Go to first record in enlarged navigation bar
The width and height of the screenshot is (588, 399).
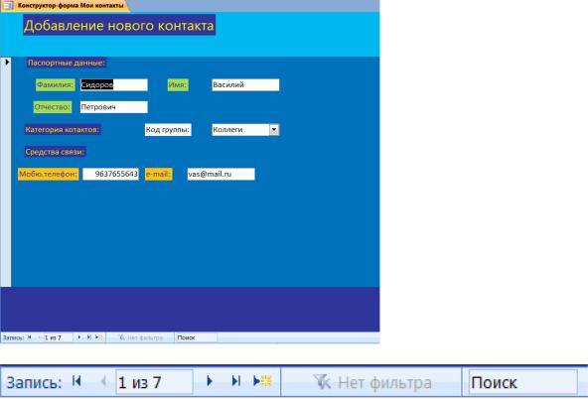(x=76, y=381)
